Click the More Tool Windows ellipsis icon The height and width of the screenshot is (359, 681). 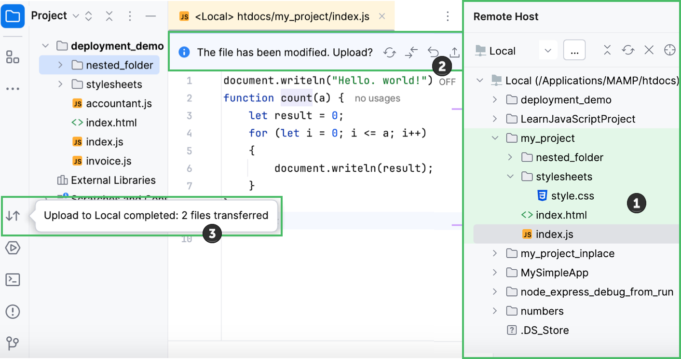[13, 88]
